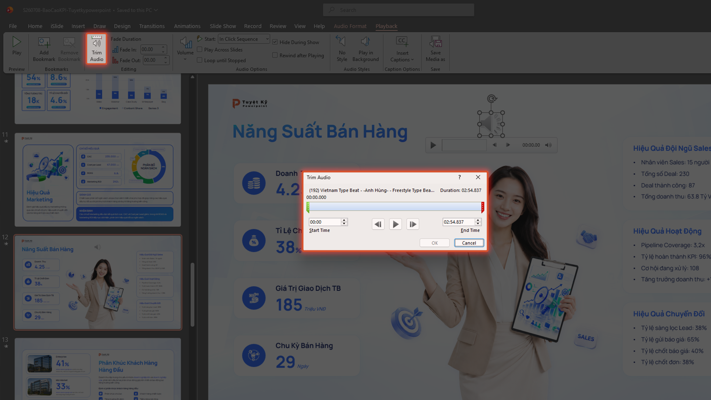Click the slide audio player seek bar
Viewport: 711px width, 400px height.
(464, 145)
